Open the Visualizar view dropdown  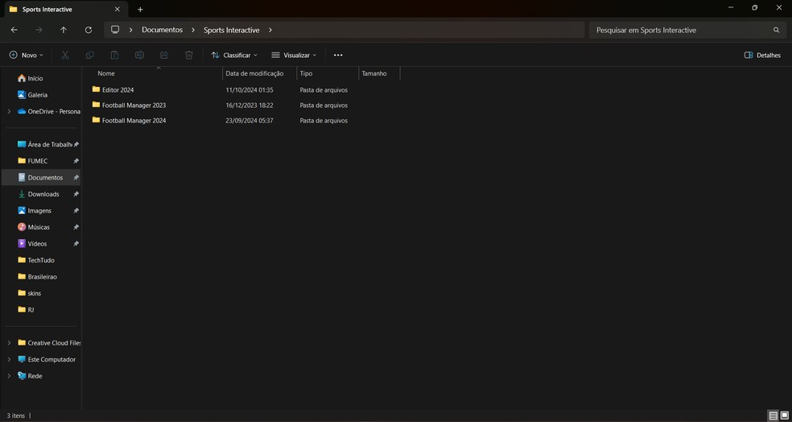pos(294,55)
